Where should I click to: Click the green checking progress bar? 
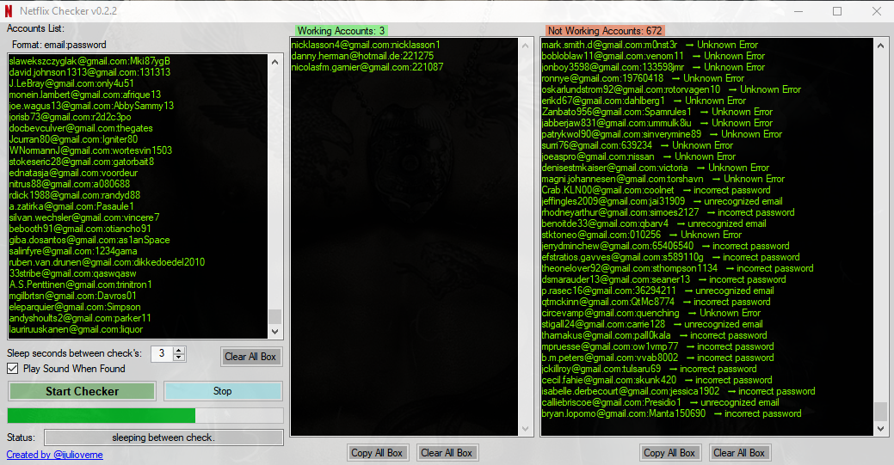pyautogui.click(x=145, y=415)
